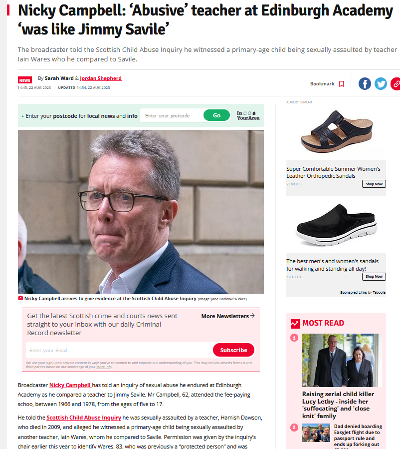Follow Scottish Child Abuse Inquiry link
Viewport: 400px width, 449px height.
point(84,418)
